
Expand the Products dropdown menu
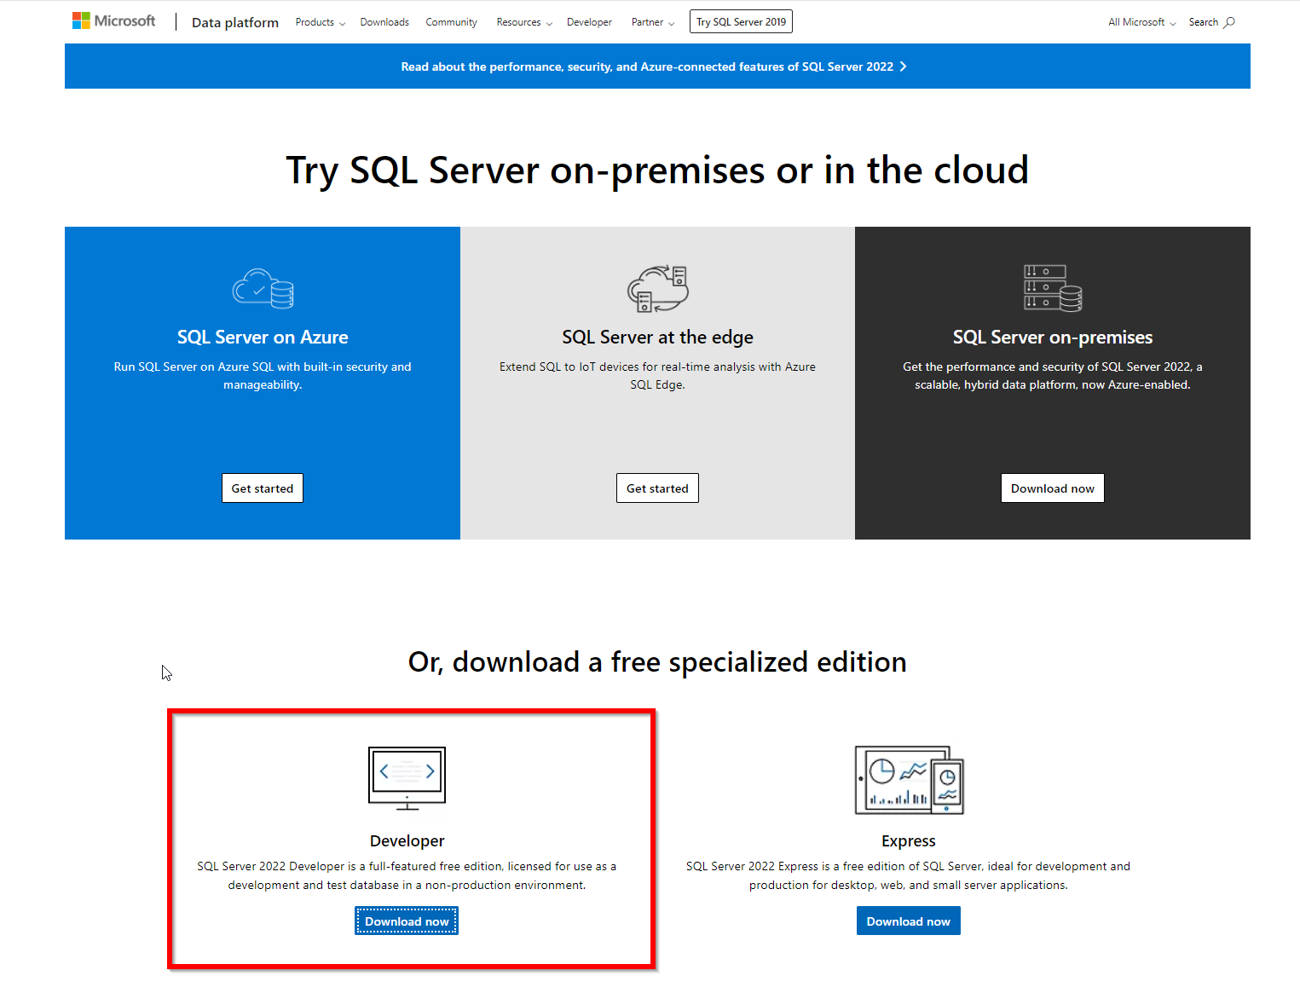tap(321, 22)
